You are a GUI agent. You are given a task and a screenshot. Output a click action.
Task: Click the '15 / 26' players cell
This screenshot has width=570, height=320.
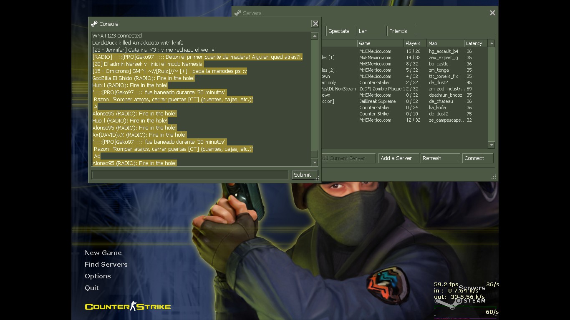(413, 51)
